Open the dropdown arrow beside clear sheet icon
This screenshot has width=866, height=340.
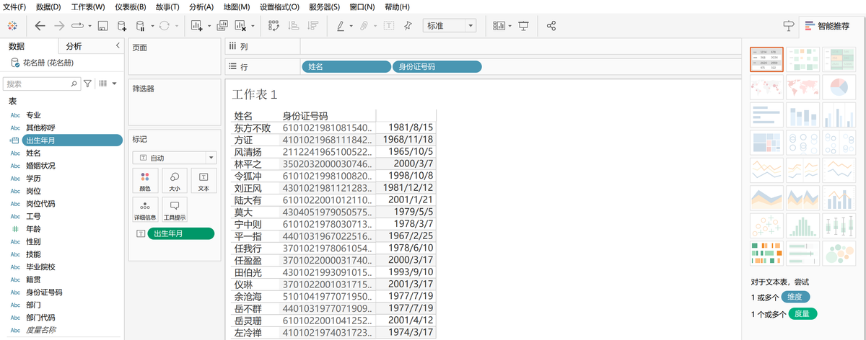[x=253, y=27]
